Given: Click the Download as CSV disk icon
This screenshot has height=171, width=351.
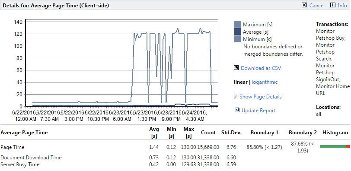Looking at the screenshot, I should click(x=236, y=68).
